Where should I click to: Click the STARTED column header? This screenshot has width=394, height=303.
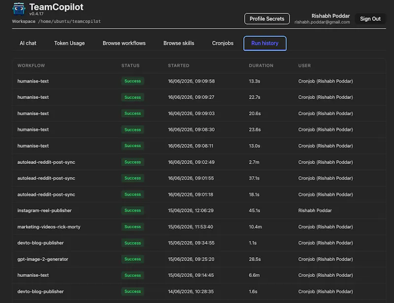[x=179, y=66]
